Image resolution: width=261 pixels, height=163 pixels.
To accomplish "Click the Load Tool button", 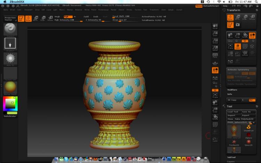I will coord(232,111).
